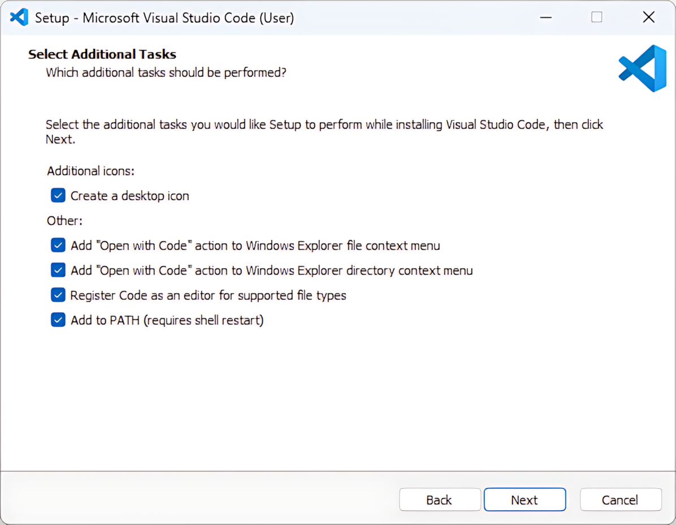The height and width of the screenshot is (525, 676).
Task: Close the Setup wizard window
Action: [x=648, y=18]
